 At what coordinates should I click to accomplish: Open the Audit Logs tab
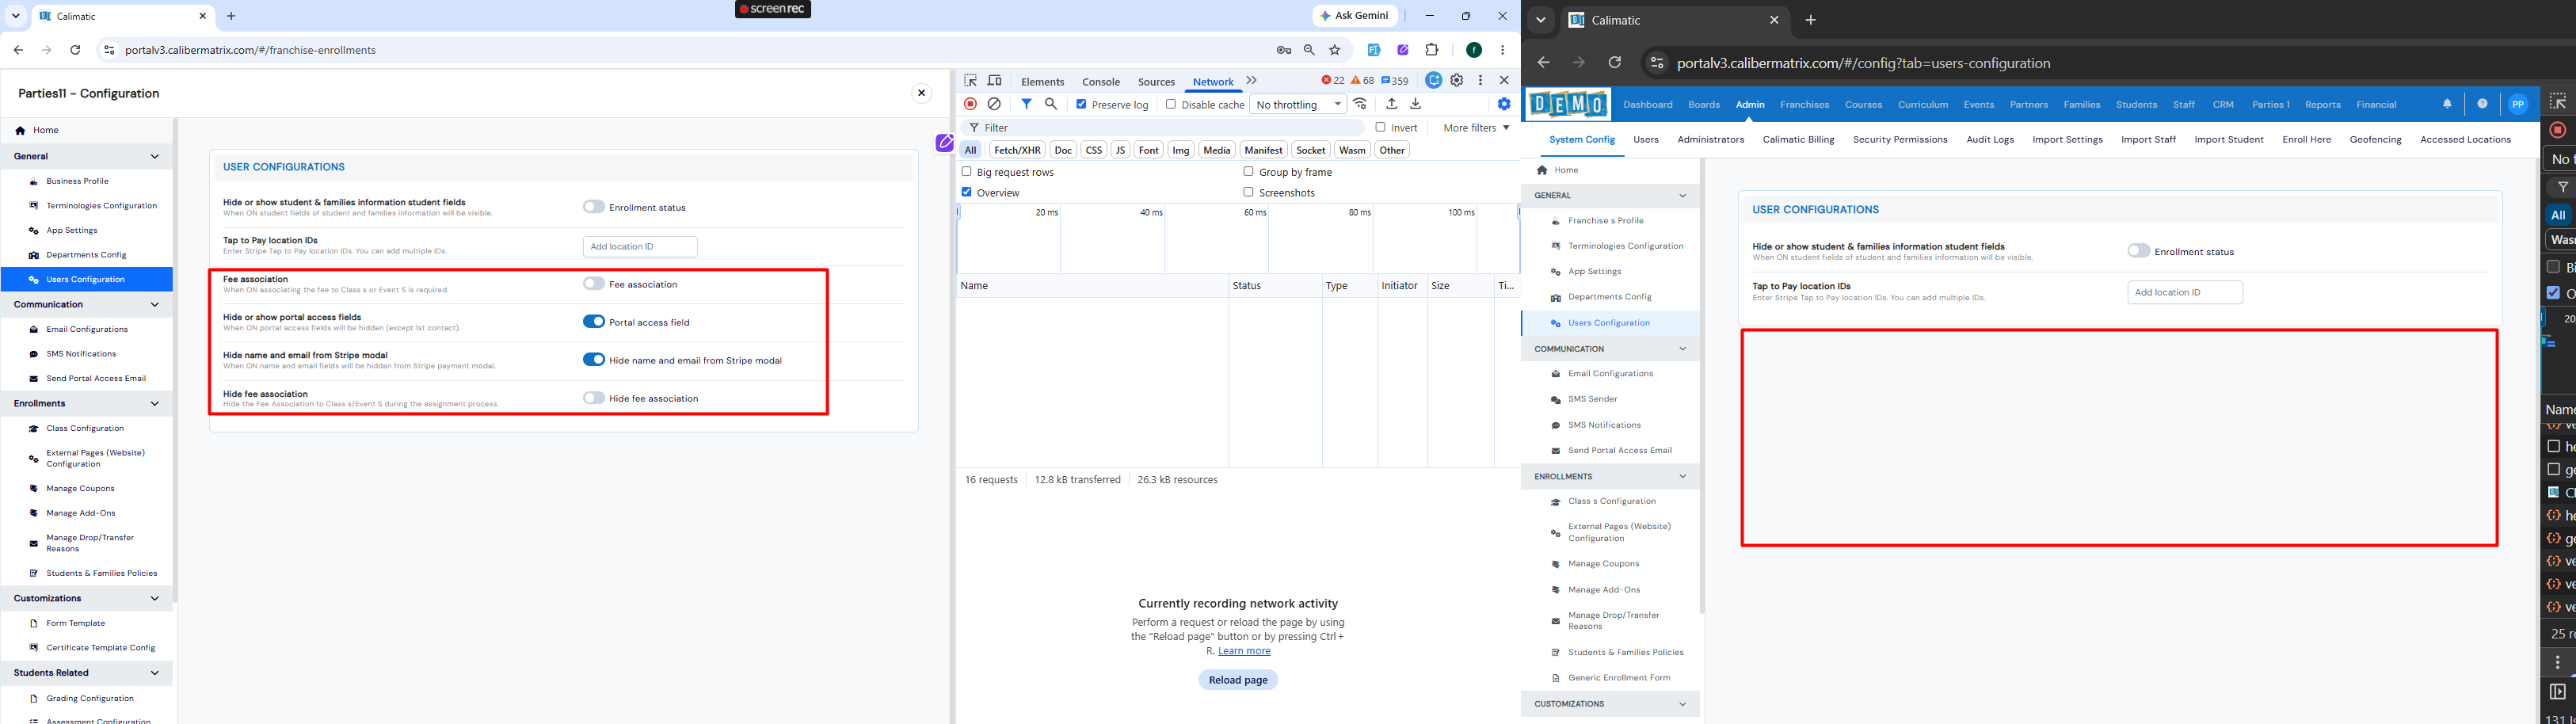(x=1990, y=140)
